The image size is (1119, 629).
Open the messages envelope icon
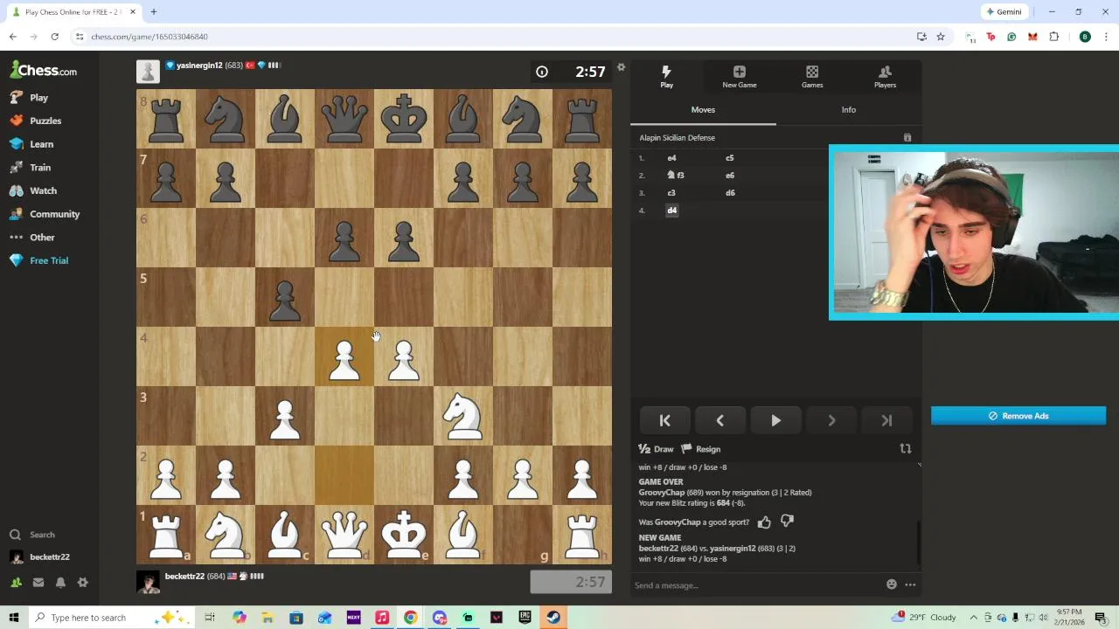coord(38,583)
